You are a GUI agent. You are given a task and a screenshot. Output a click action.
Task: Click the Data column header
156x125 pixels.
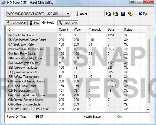pyautogui.click(x=114, y=30)
